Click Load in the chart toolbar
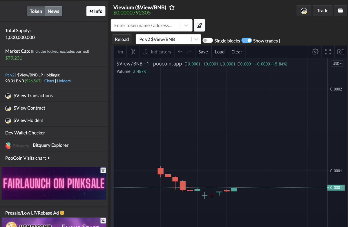Image resolution: width=348 pixels, height=227 pixels. tap(220, 52)
